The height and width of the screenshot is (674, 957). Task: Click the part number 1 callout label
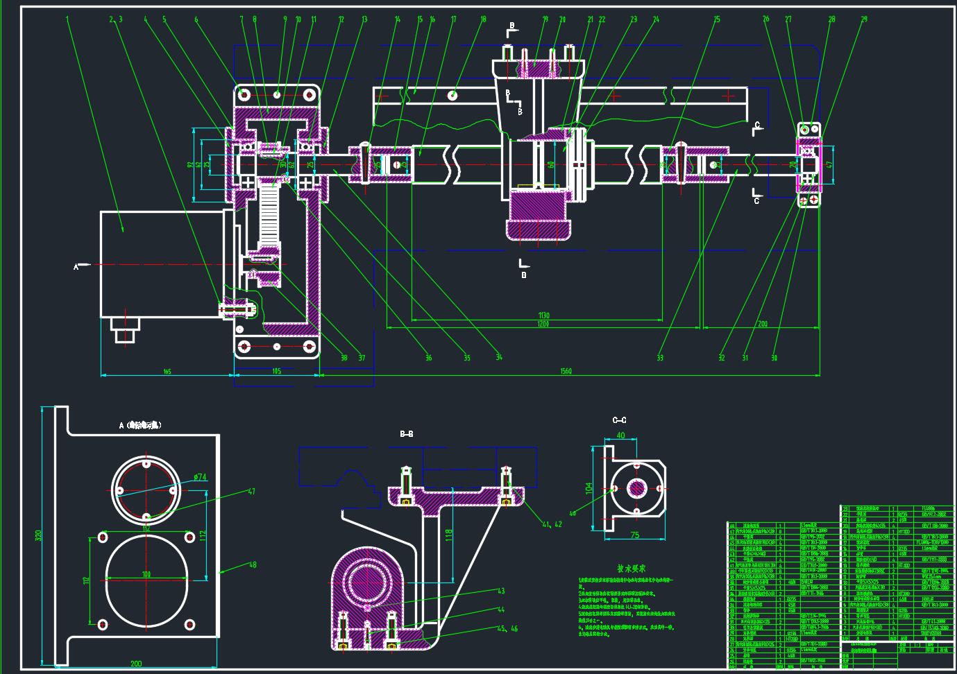pyautogui.click(x=67, y=19)
